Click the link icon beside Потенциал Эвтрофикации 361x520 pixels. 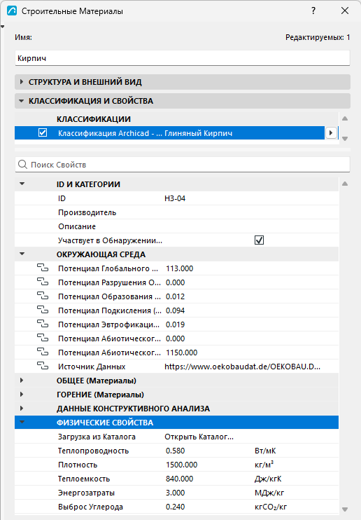[x=43, y=324]
